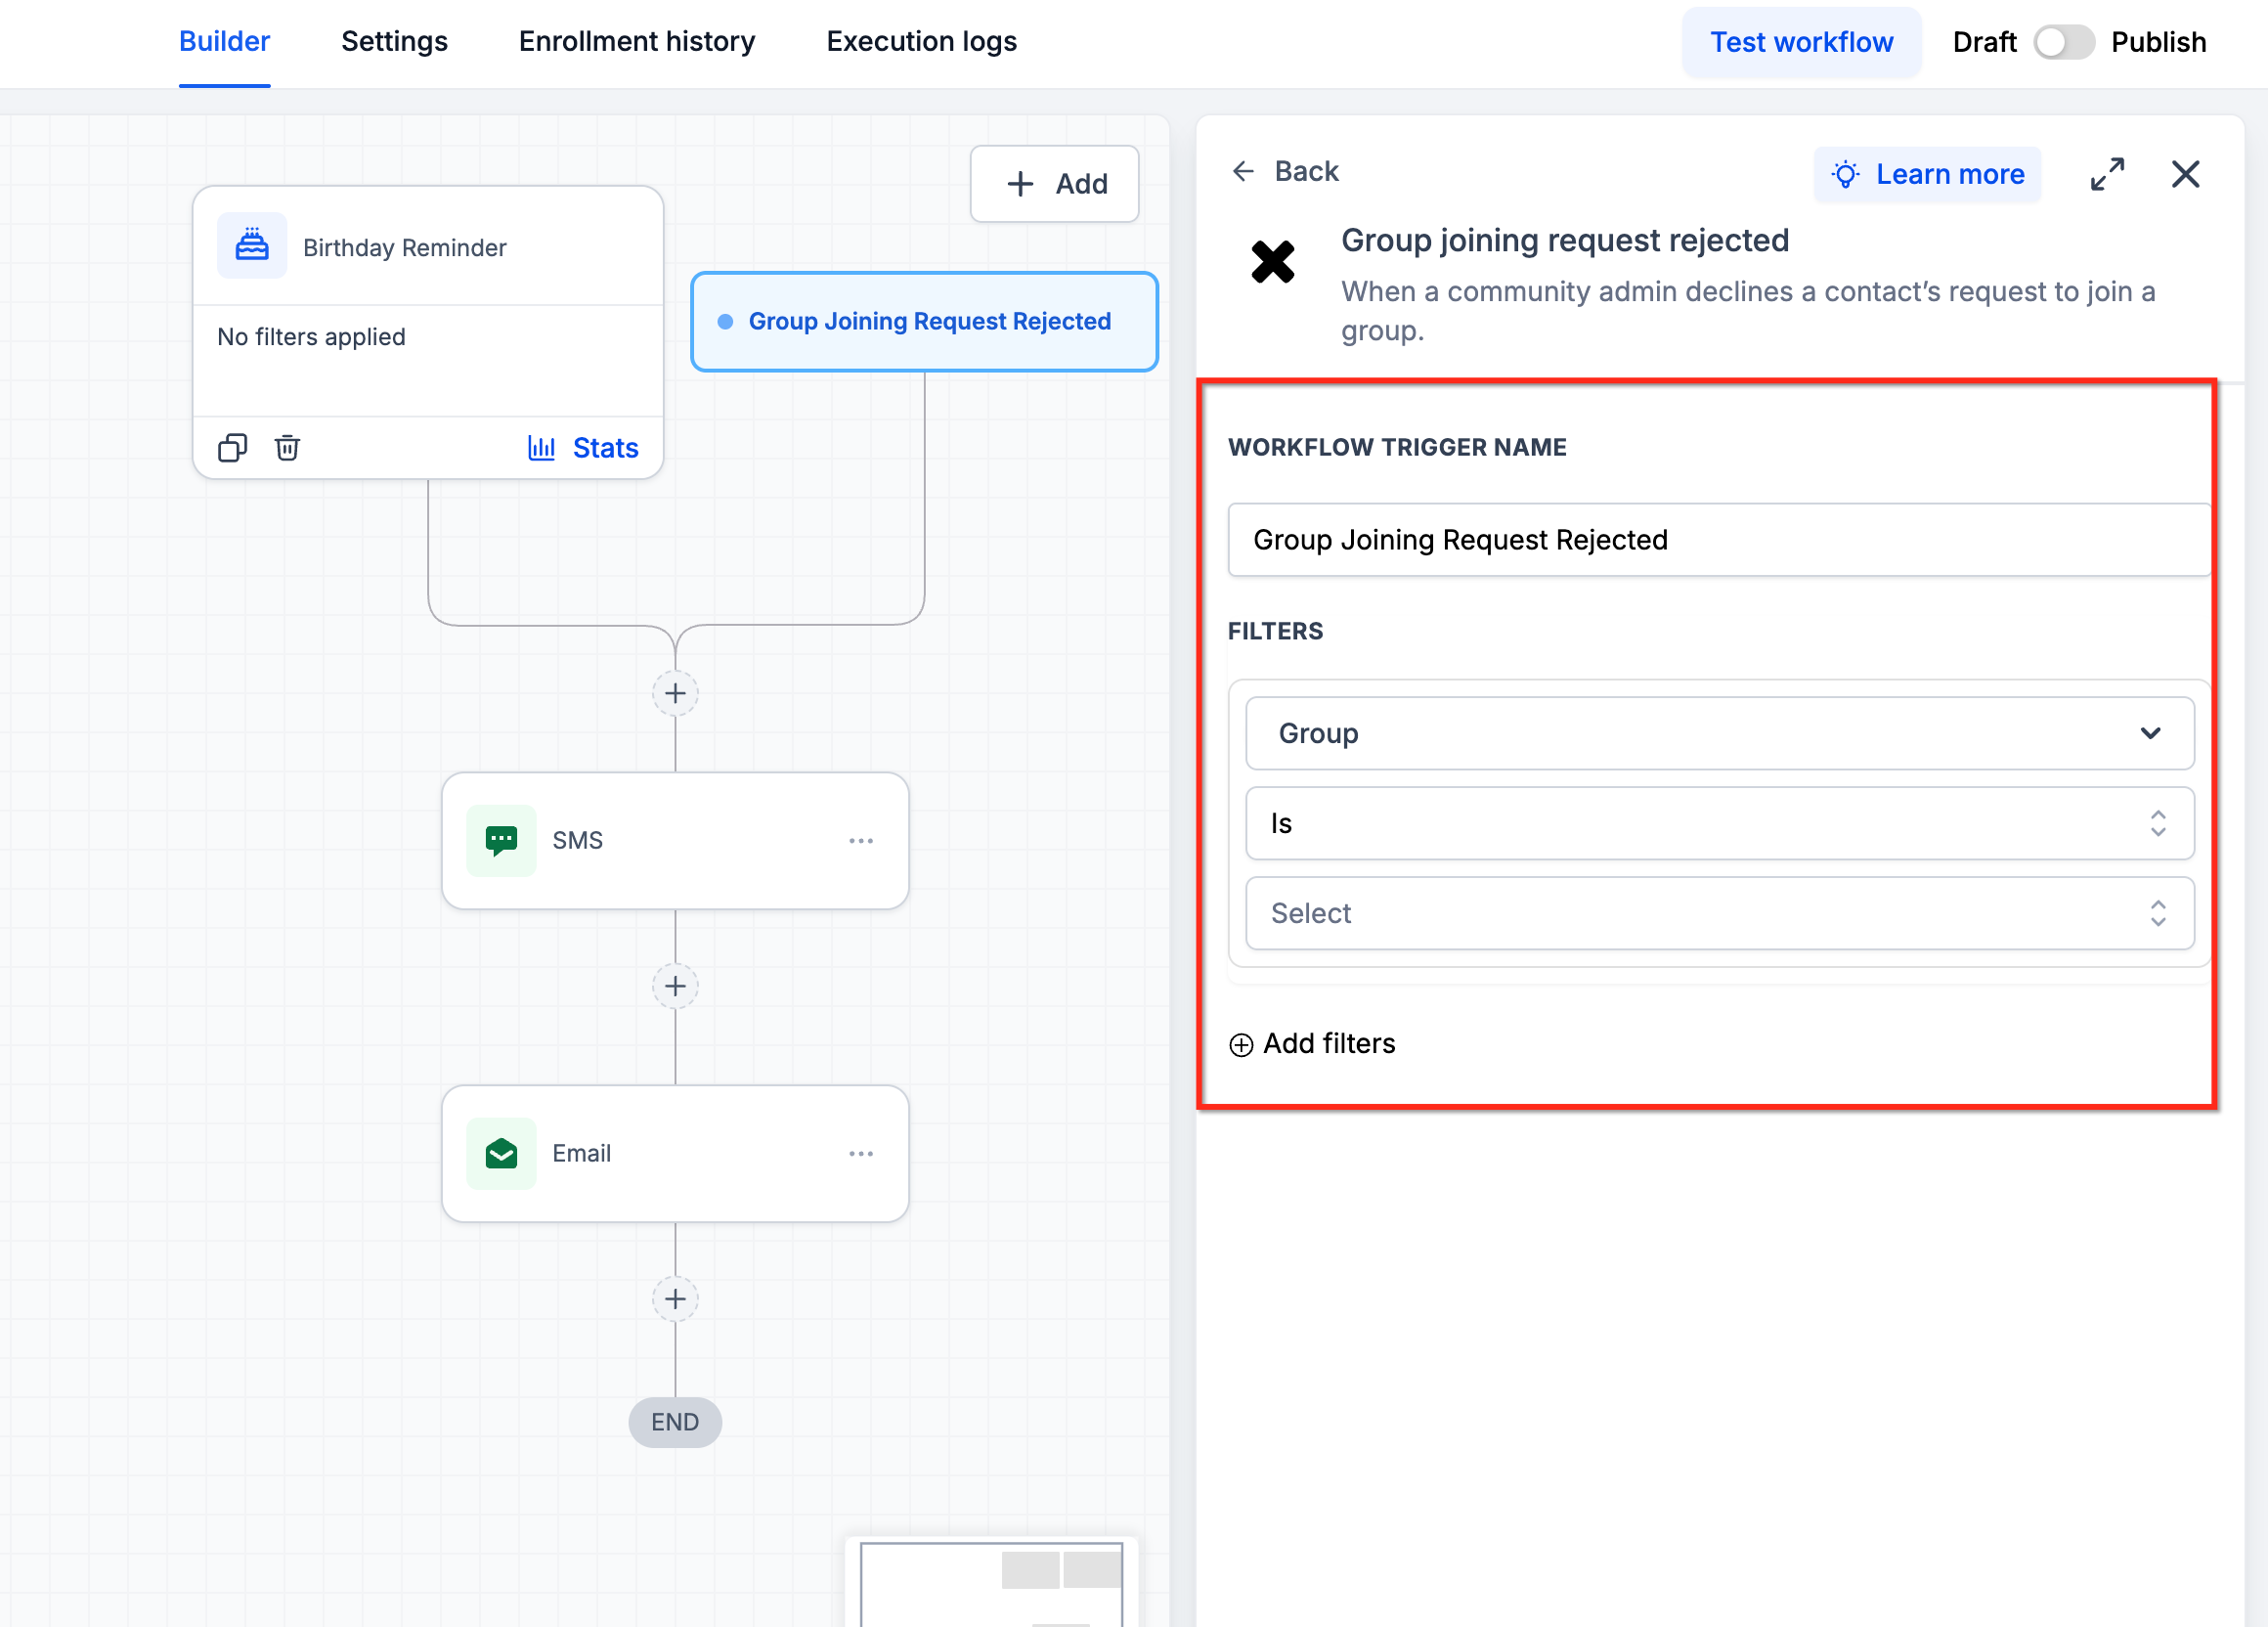This screenshot has width=2268, height=1627.
Task: Open the Settings tab
Action: (394, 41)
